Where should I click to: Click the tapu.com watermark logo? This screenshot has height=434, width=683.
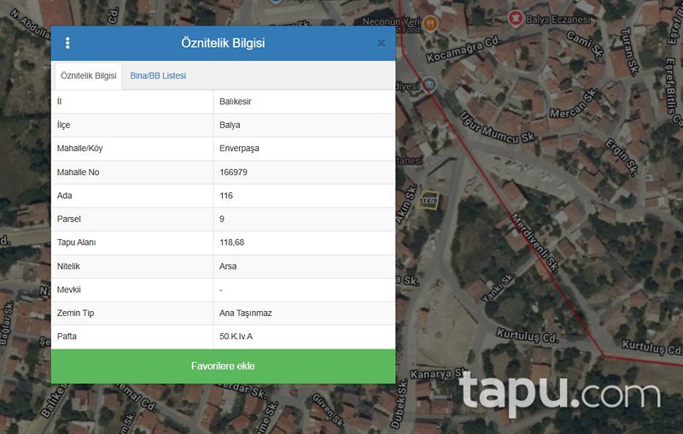pyautogui.click(x=560, y=393)
